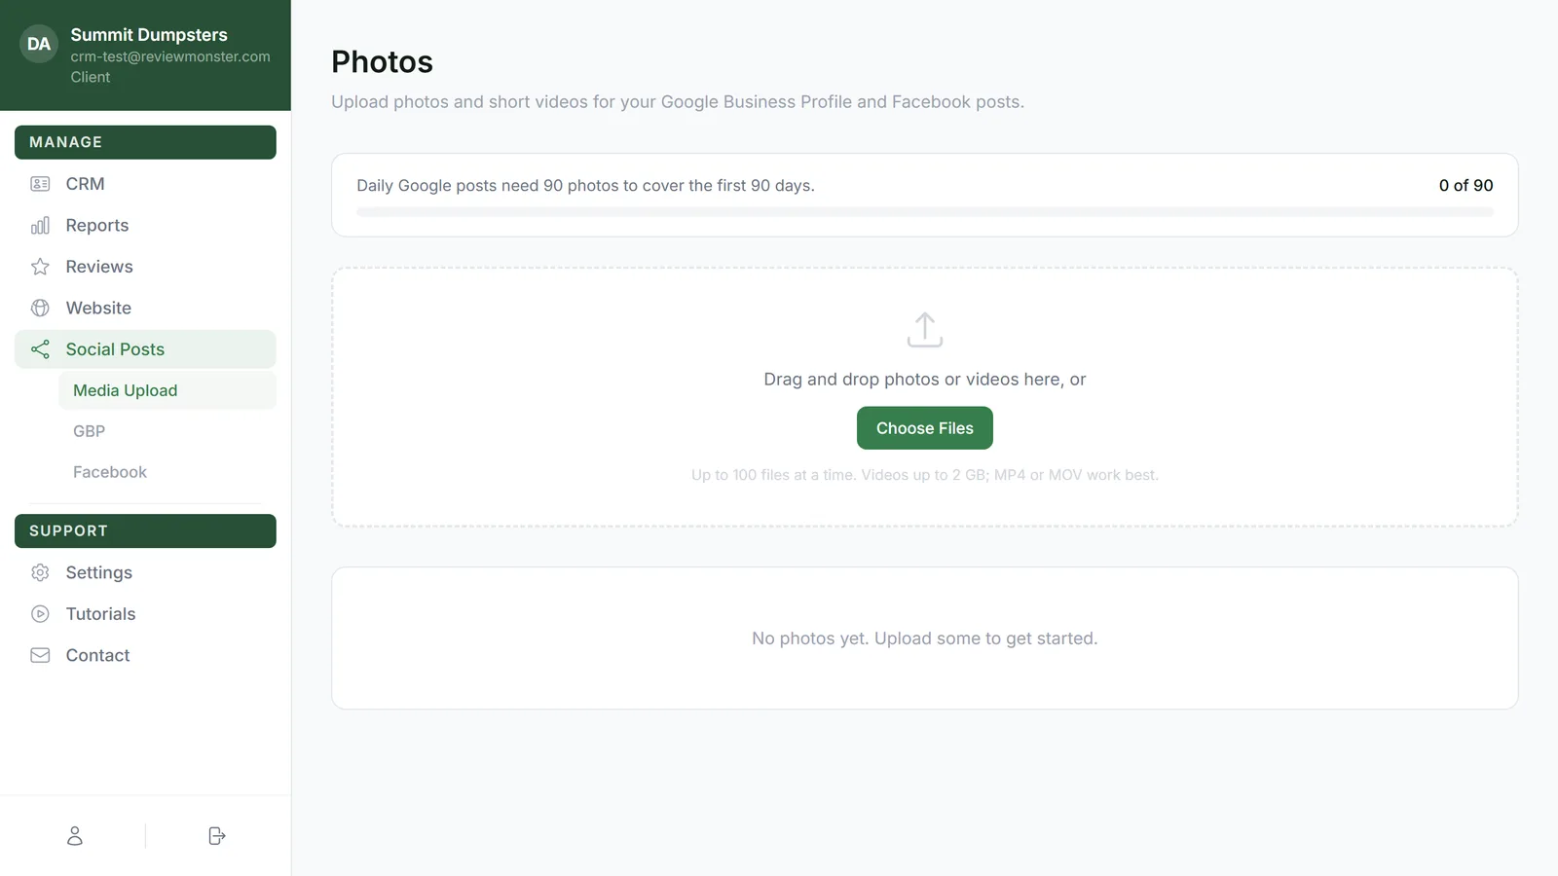This screenshot has height=876, width=1558.
Task: Click the Tutorials play icon
Action: 40,614
